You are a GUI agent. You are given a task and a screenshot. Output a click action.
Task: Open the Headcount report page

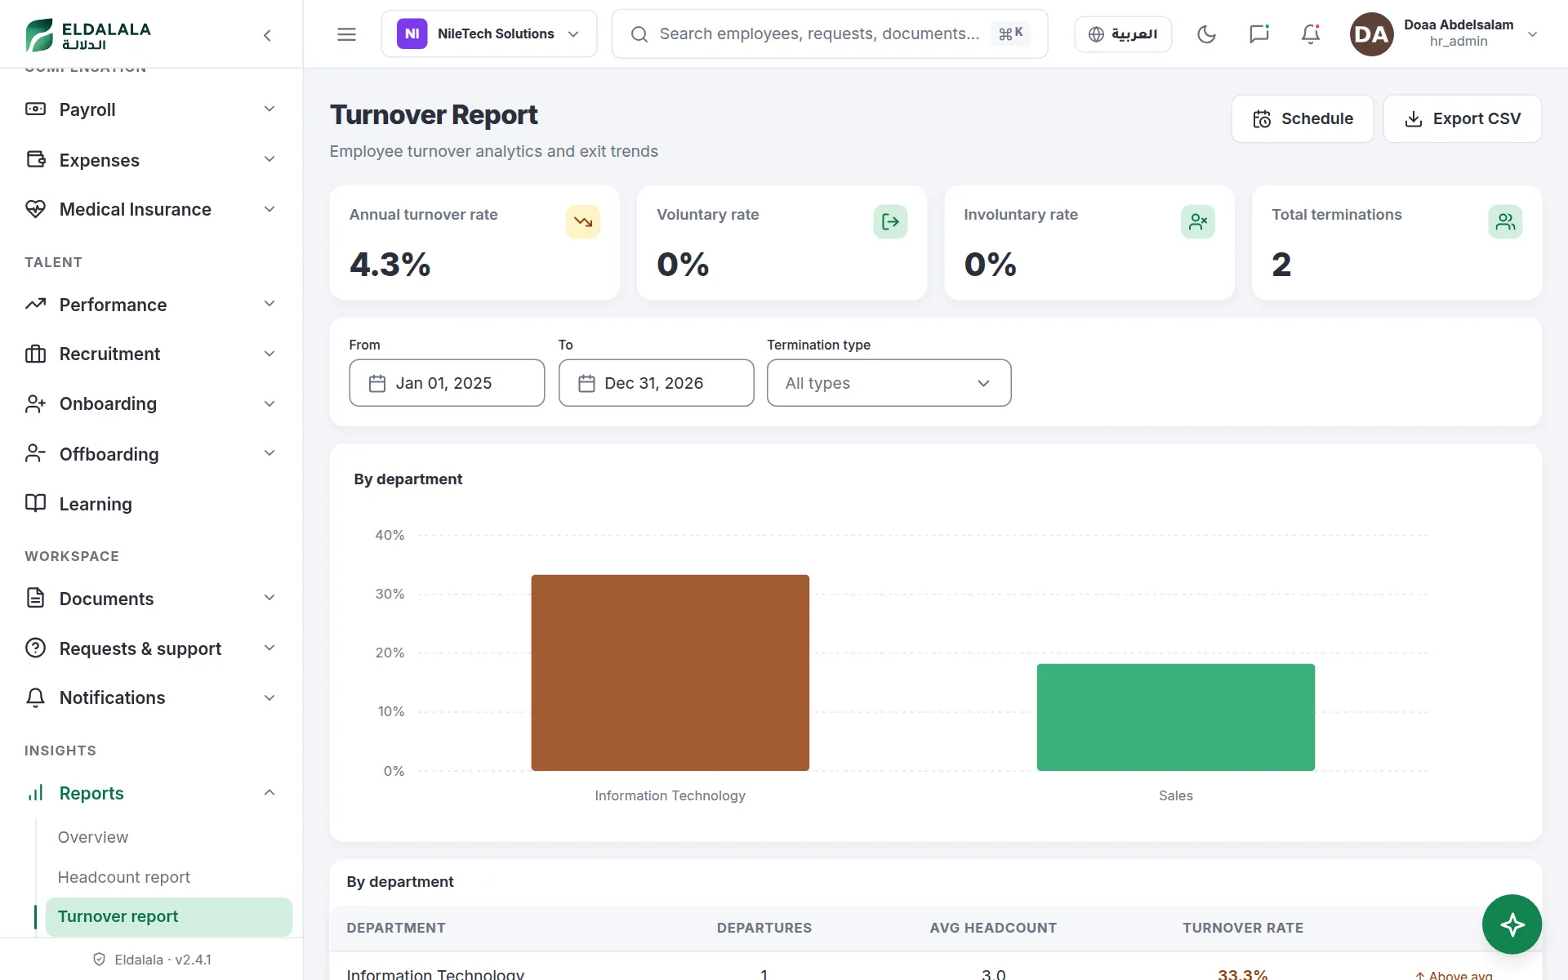click(x=124, y=877)
